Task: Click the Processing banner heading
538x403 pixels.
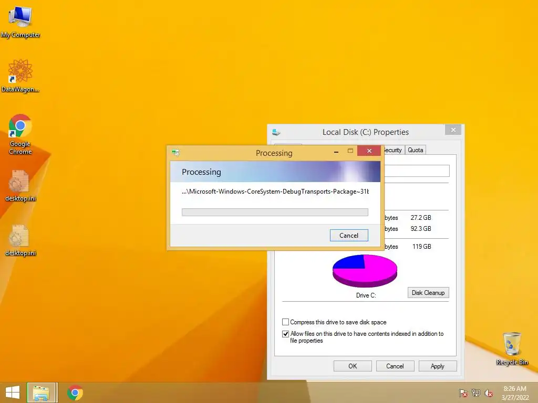Action: click(201, 172)
